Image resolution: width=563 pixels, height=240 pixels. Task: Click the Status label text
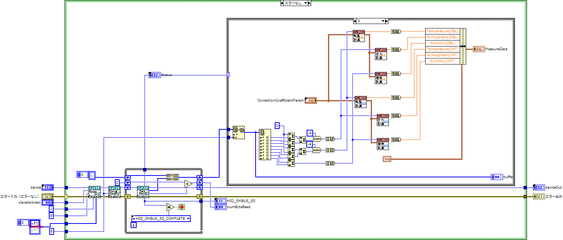(x=167, y=75)
